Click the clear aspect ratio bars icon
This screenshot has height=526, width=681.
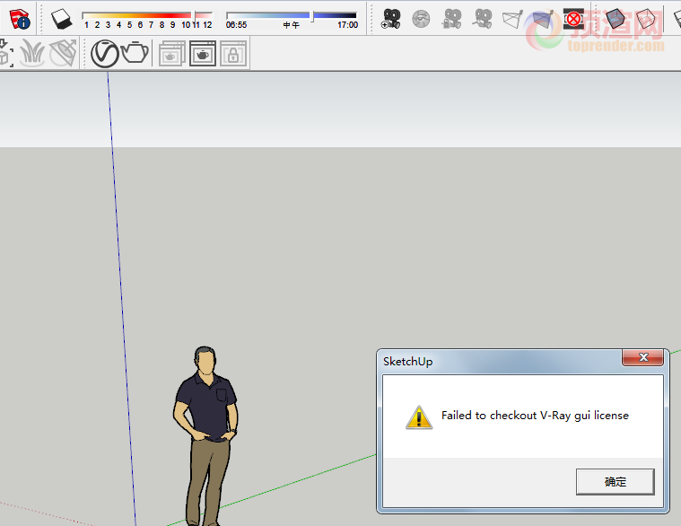(x=573, y=19)
